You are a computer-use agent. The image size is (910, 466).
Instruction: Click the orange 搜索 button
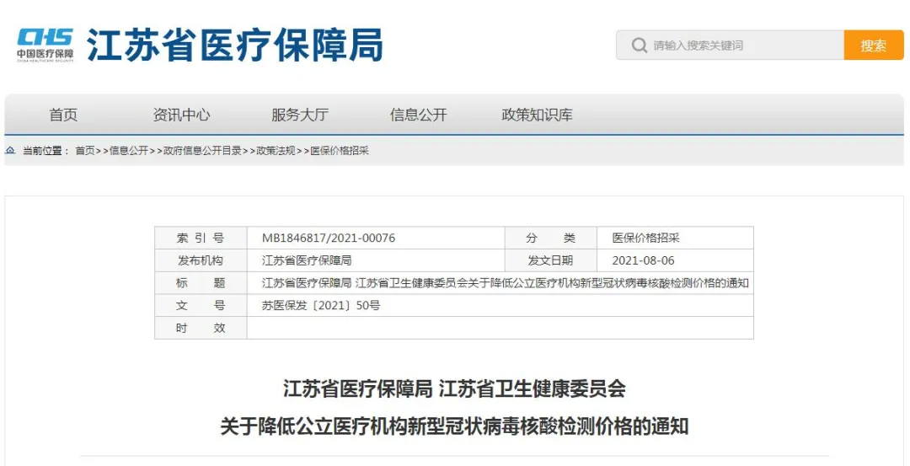click(874, 46)
